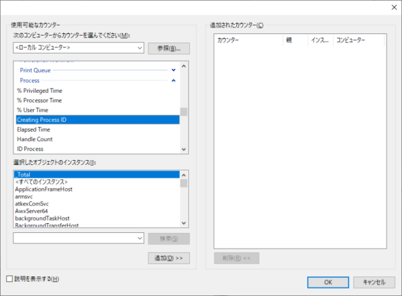Screen dimensions: 402x296
Task: Click the コンピューター column header
Action: coord(357,40)
